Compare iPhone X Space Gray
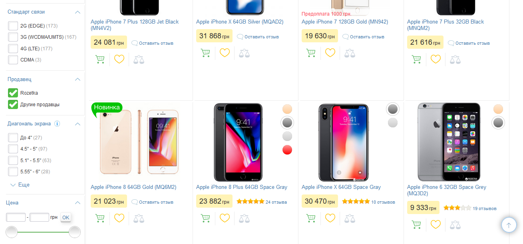 (350, 218)
